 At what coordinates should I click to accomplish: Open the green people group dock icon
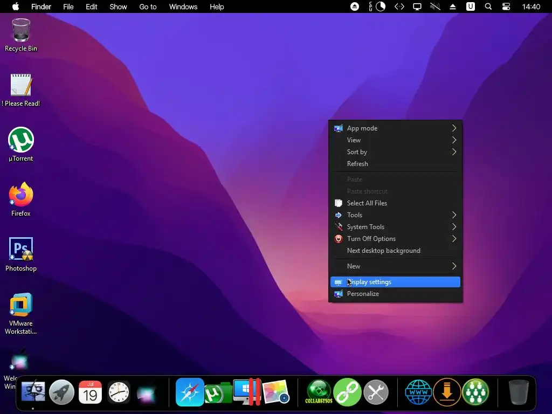pyautogui.click(x=475, y=392)
